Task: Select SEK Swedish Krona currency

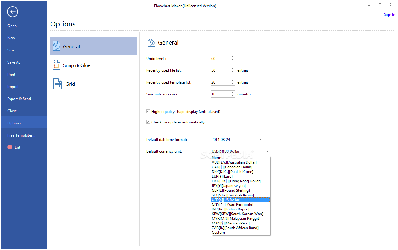Action: (x=240, y=195)
